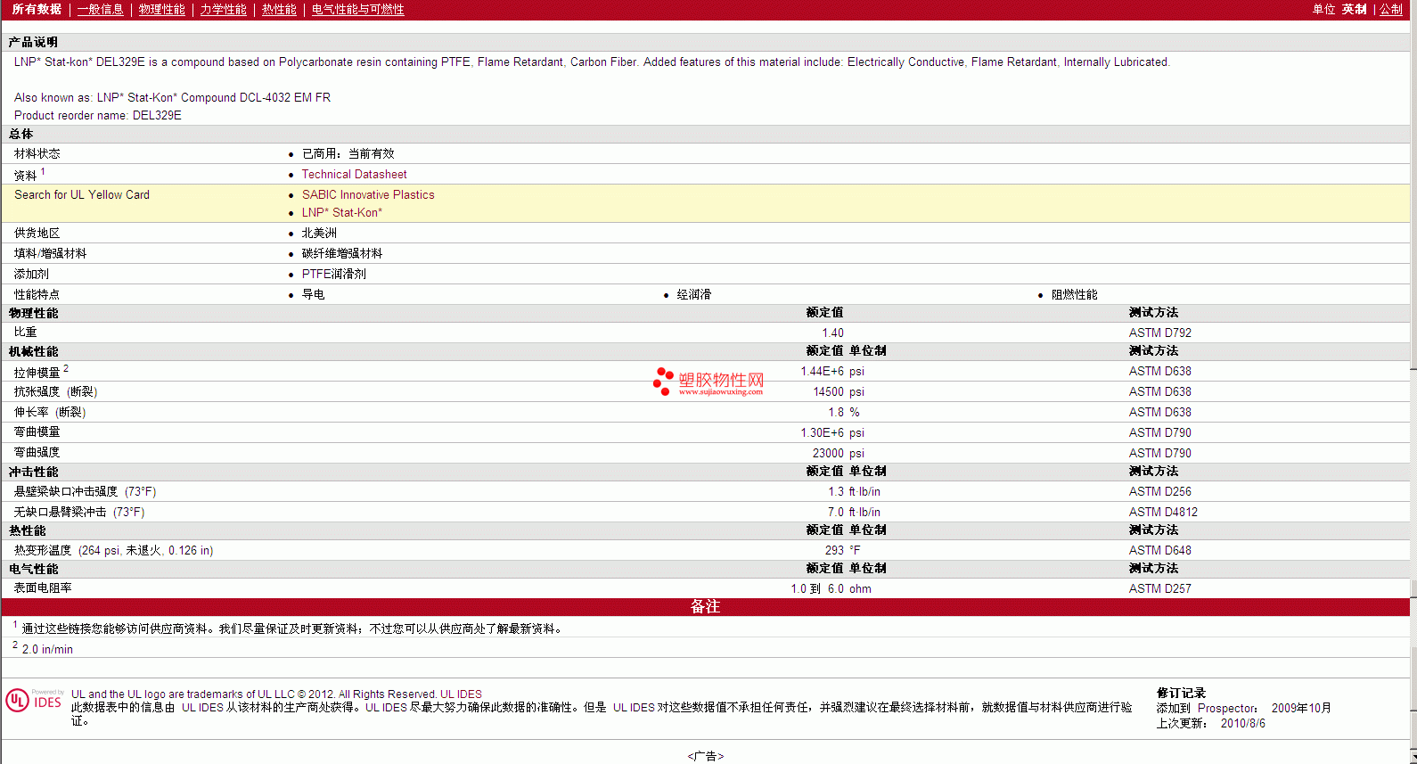Viewport: 1417px width, 764px height.
Task: Click the PTFE润滑剂 additive entry
Action: pos(333,275)
